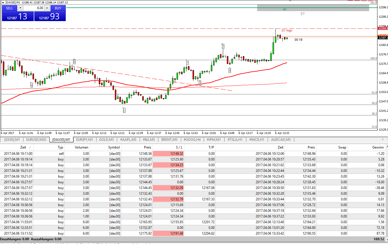
Task: Select the trade row with profit 87.78
Action: tap(193, 233)
